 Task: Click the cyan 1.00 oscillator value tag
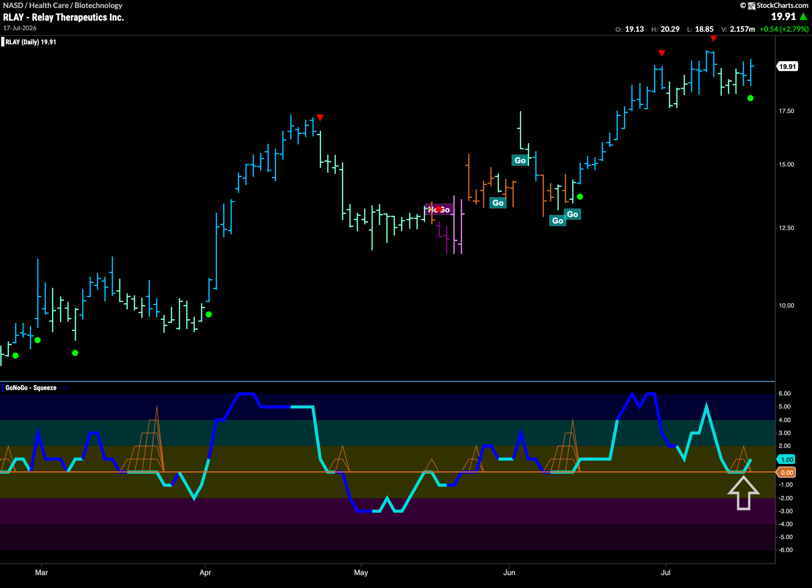point(786,460)
